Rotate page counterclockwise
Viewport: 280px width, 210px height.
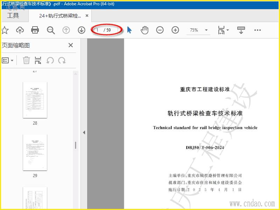(50, 60)
